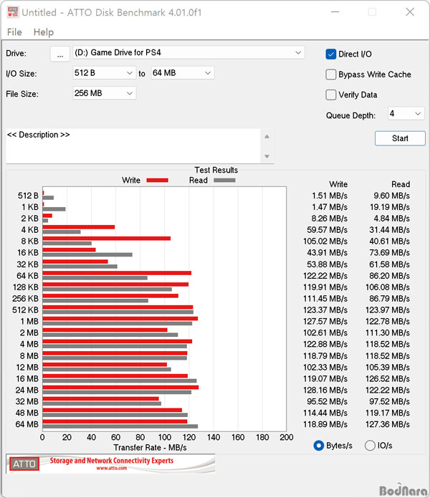Image resolution: width=430 pixels, height=498 pixels.
Task: Open the 512 B I/O size start dropdown
Action: (104, 73)
